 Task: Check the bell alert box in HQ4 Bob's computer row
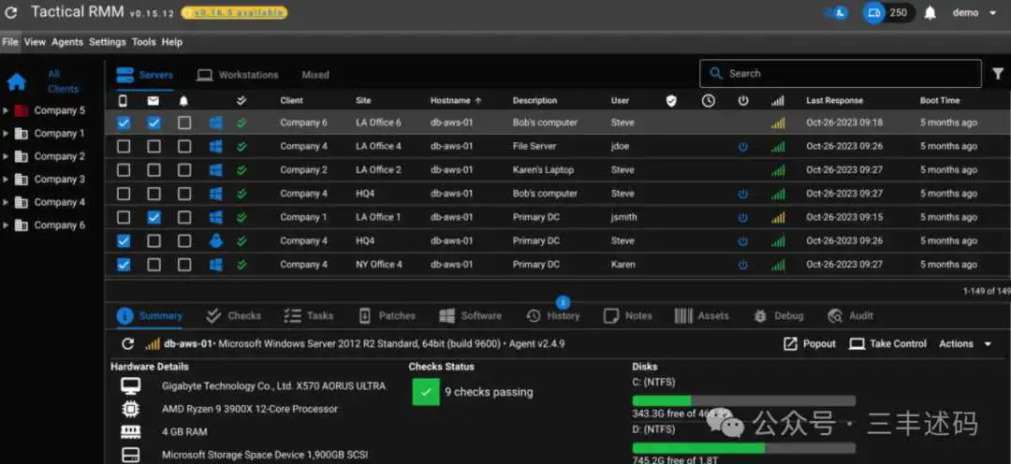point(184,194)
